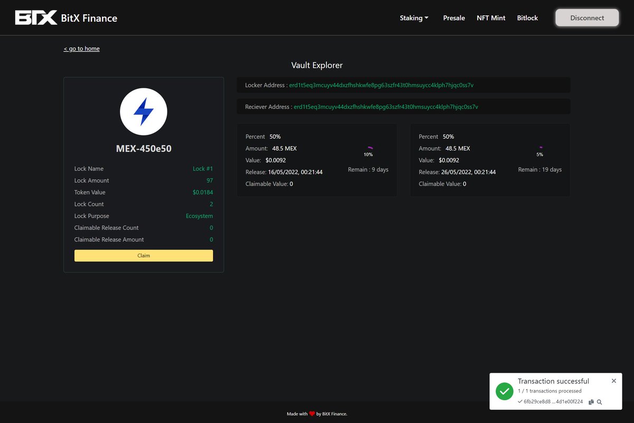Click the Token Value $0.0184
The width and height of the screenshot is (634, 423).
point(203,192)
